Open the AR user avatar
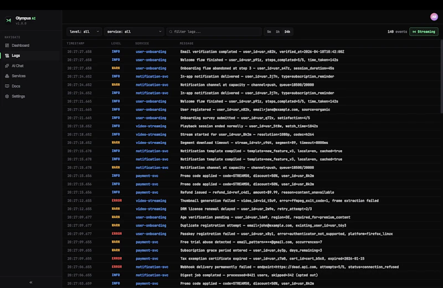443x288 pixels. pyautogui.click(x=434, y=17)
